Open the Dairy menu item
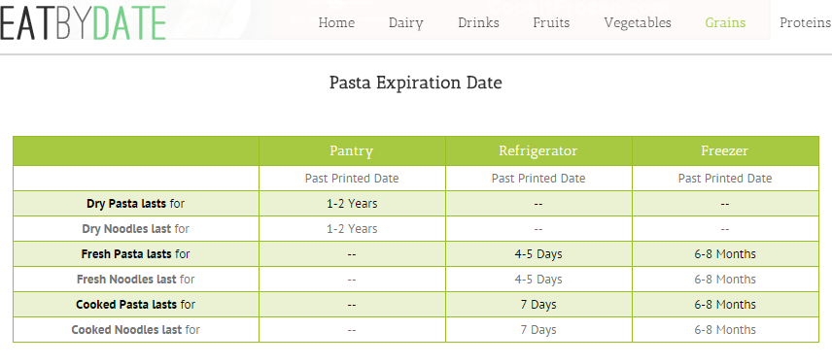Screen dimensions: 832x364 [406, 23]
